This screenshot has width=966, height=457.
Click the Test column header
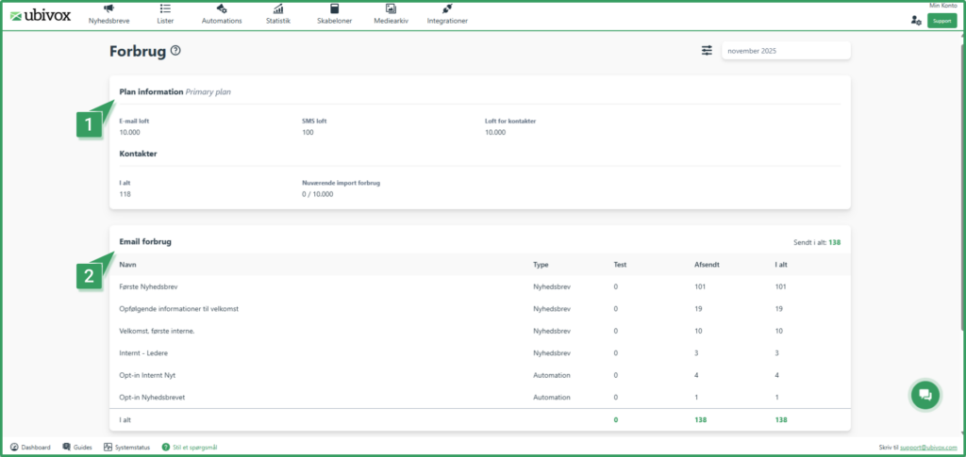(x=620, y=265)
